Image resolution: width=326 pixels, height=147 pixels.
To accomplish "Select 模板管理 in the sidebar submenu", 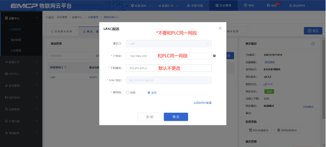I will (x=16, y=40).
